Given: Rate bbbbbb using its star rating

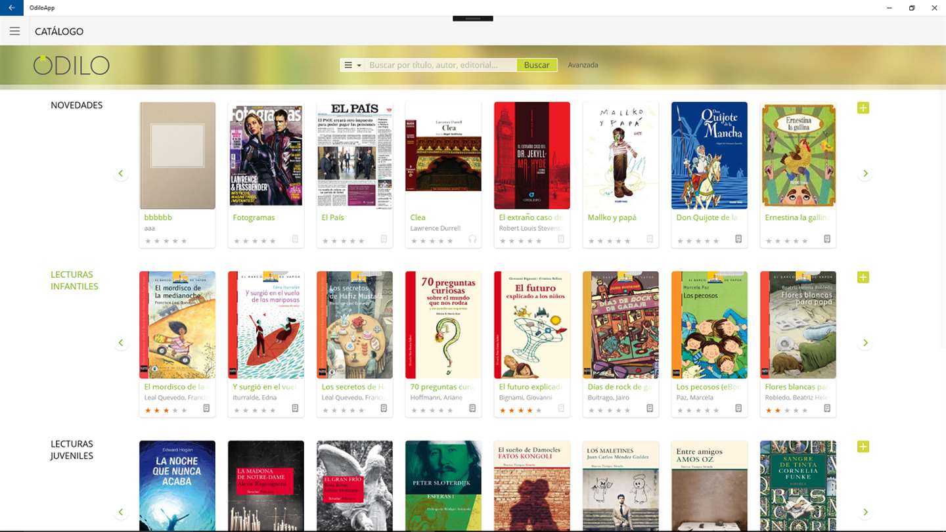Looking at the screenshot, I should click(166, 241).
